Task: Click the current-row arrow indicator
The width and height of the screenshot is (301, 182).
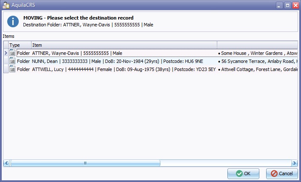Action: pos(6,53)
